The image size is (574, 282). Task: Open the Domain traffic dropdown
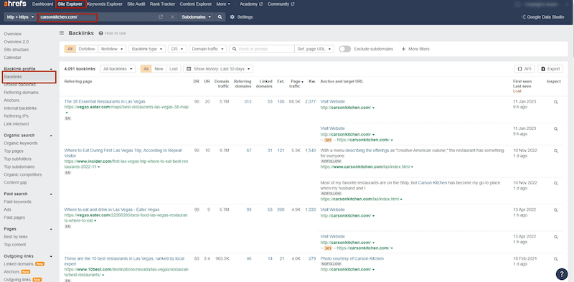click(208, 49)
